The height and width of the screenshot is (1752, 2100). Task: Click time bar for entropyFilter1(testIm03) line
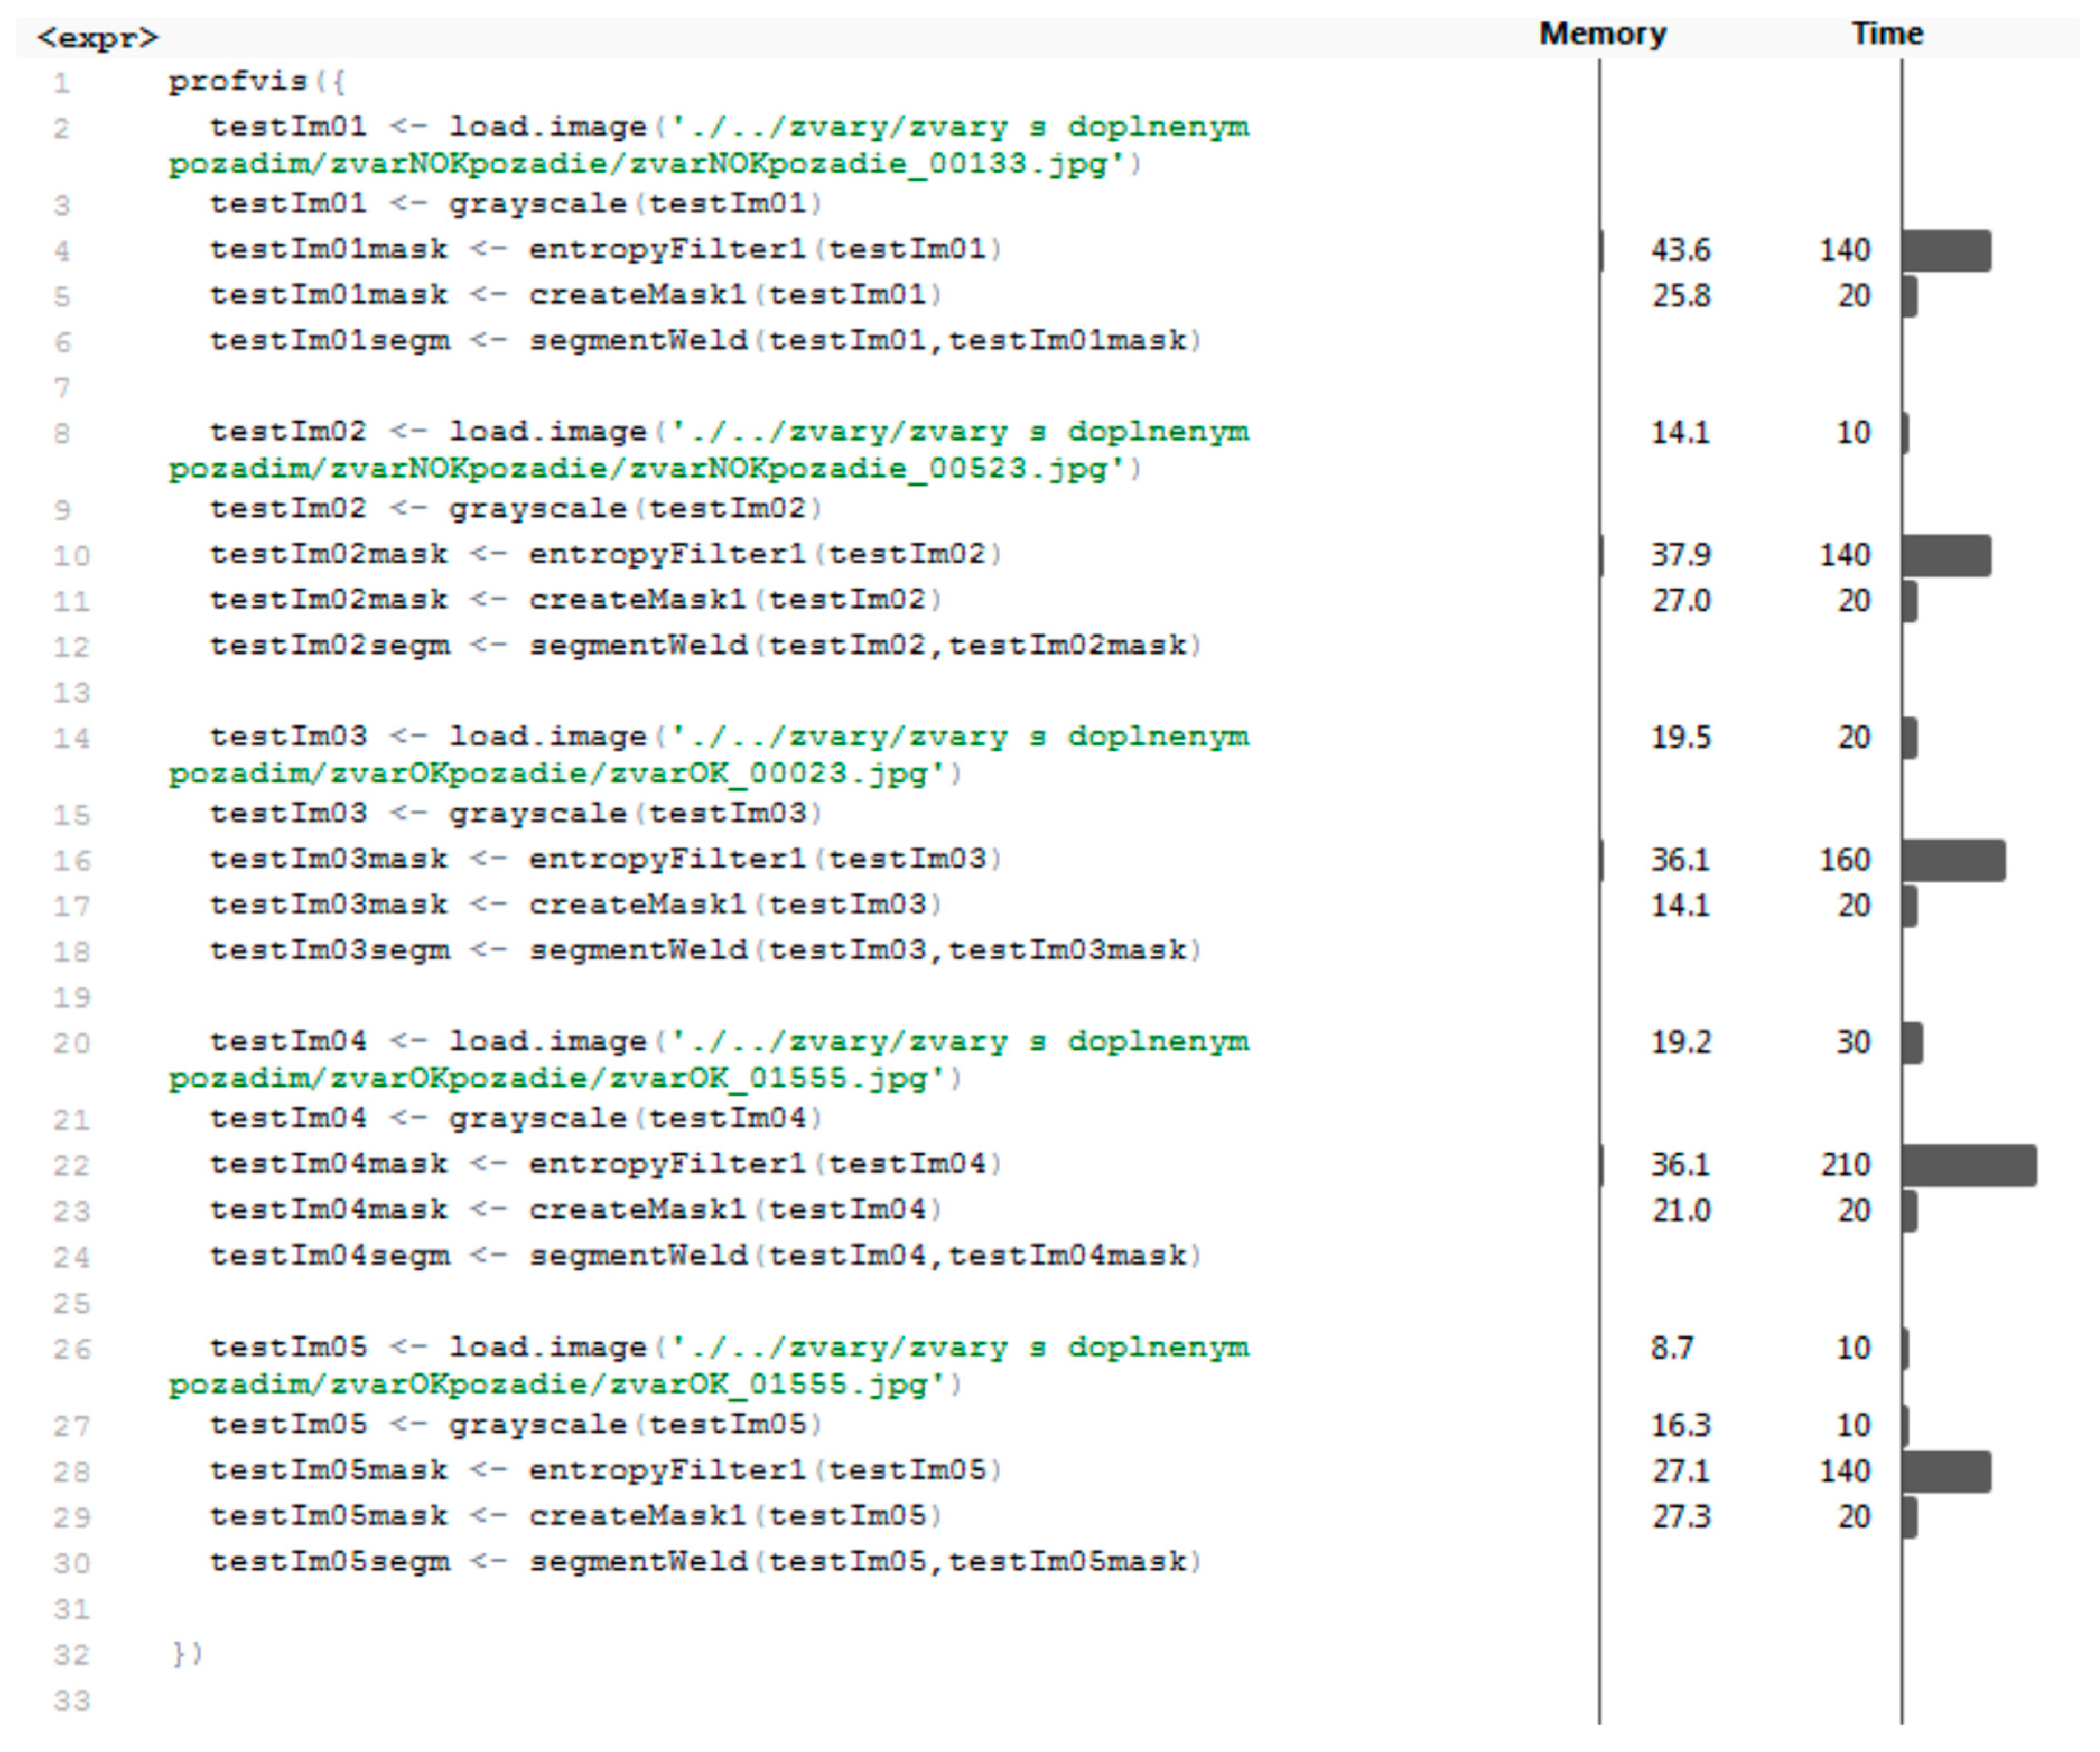click(x=1953, y=861)
